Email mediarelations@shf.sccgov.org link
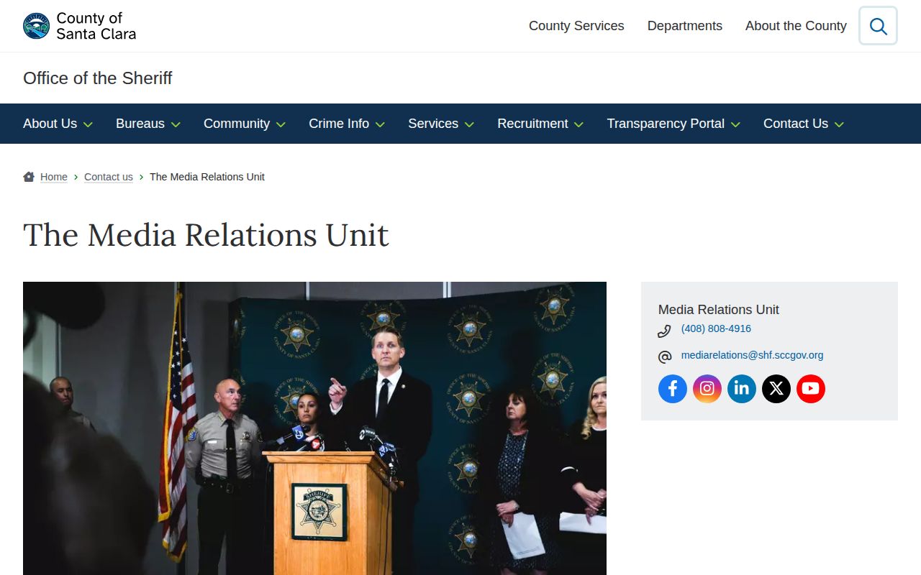The image size is (921, 575). [x=752, y=355]
